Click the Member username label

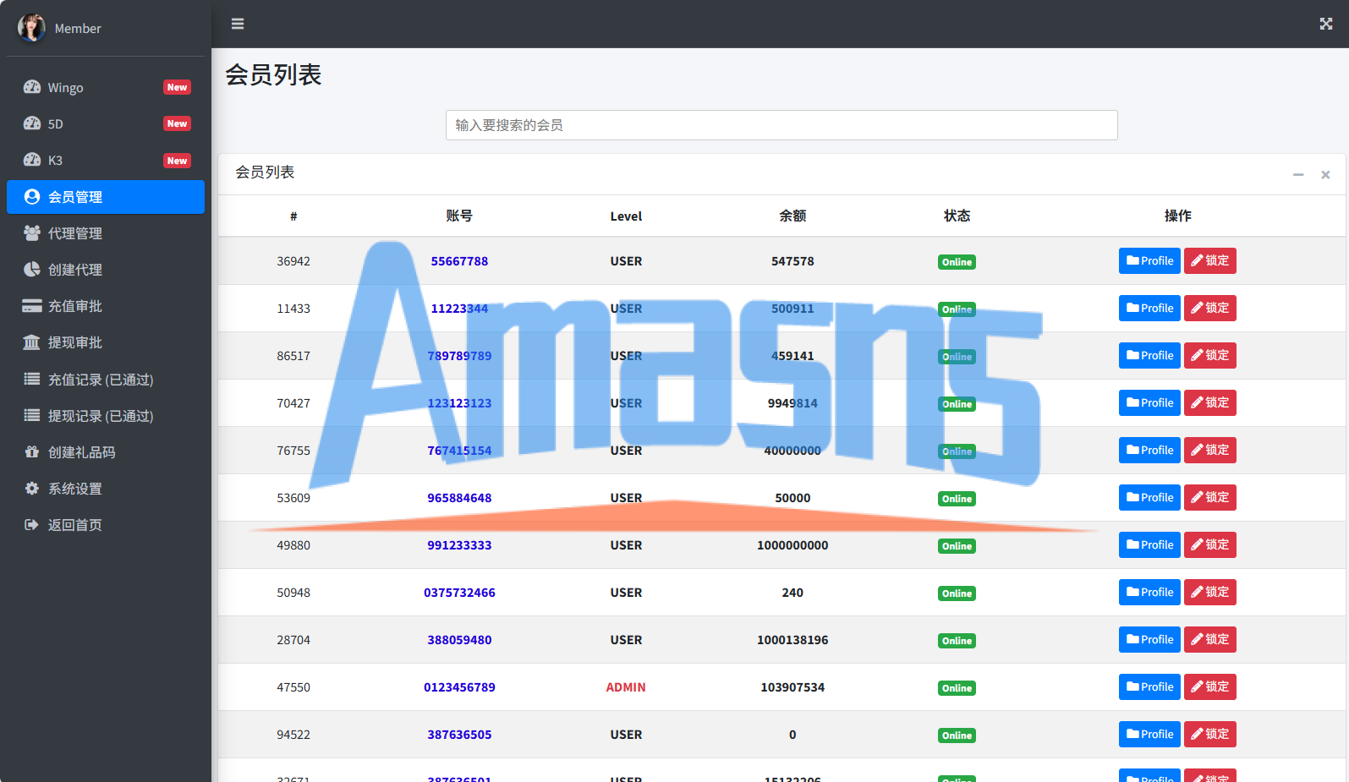[78, 28]
